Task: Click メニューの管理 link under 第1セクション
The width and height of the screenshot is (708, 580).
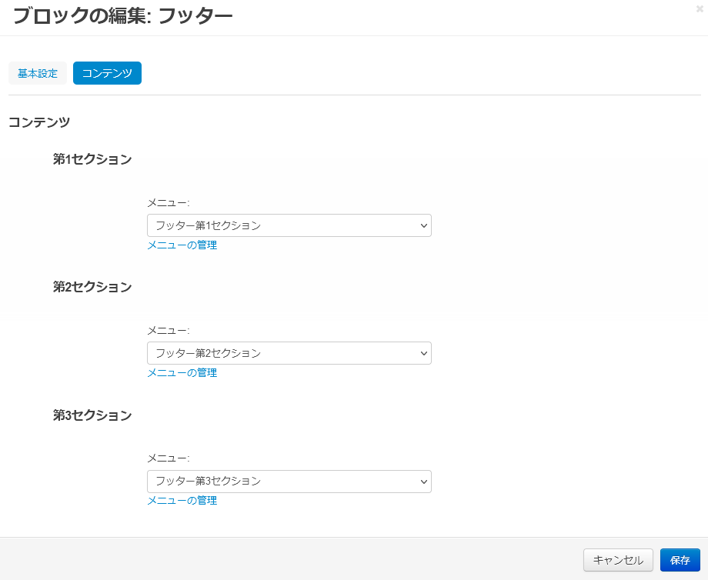Action: (x=182, y=245)
